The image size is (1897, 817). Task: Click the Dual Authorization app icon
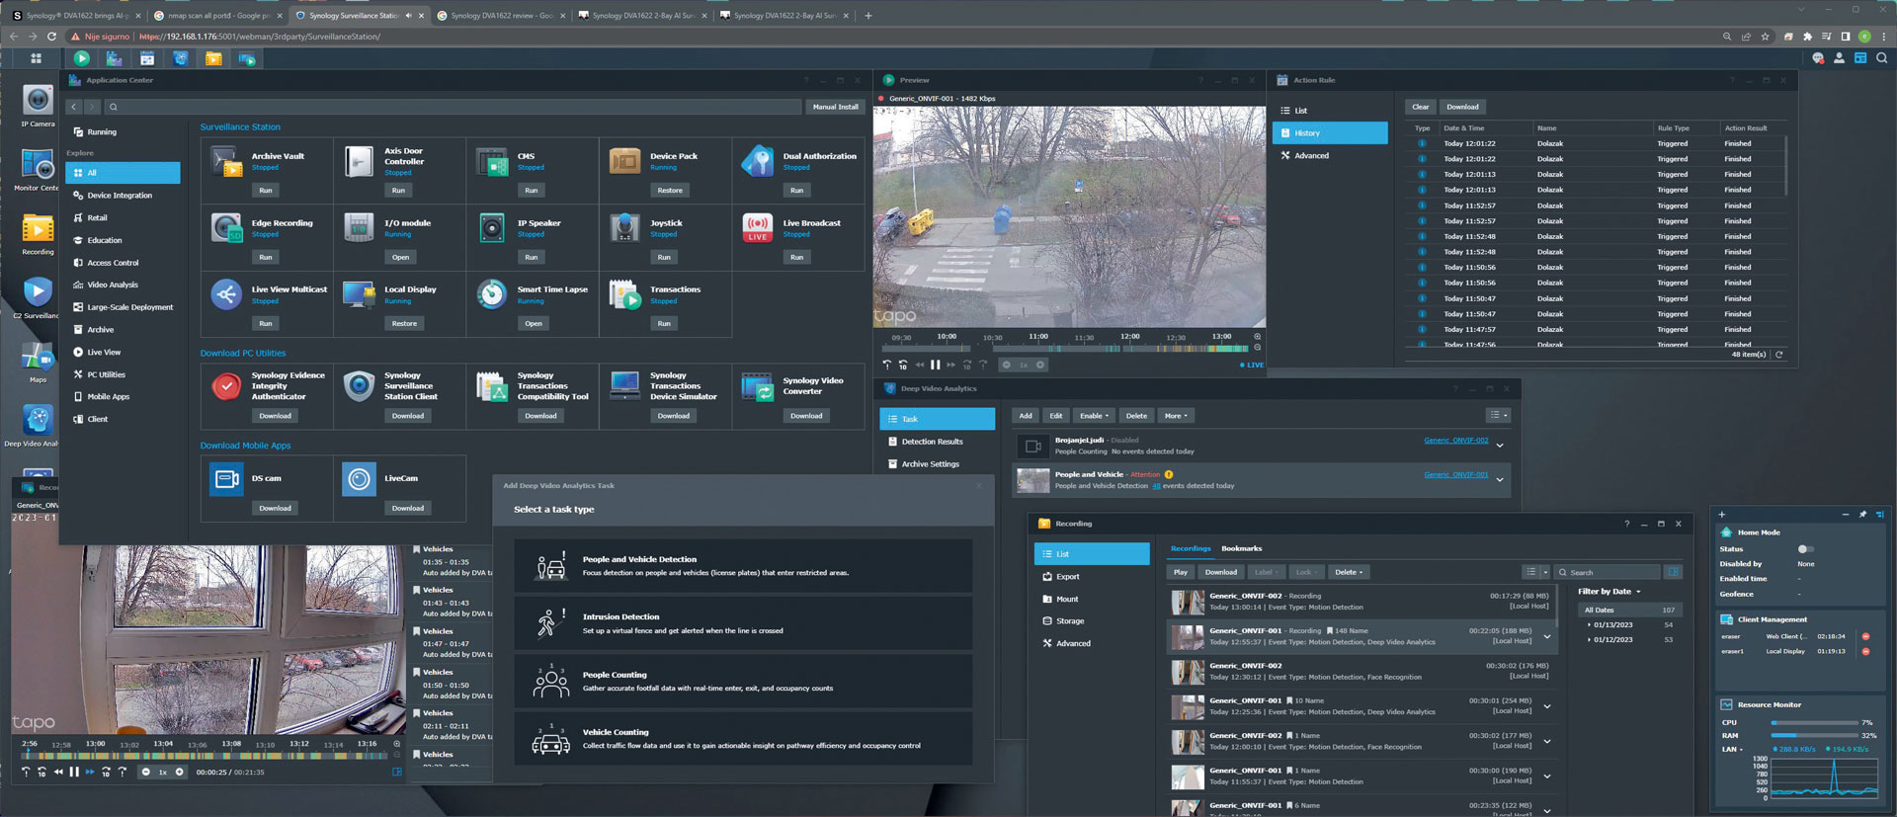click(758, 161)
